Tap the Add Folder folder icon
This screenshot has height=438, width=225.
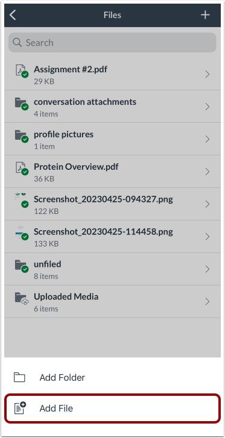[x=19, y=378]
